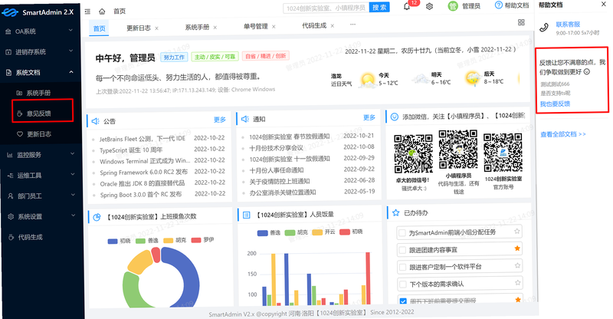Image resolution: width=613 pixels, height=319 pixels.
Task: Click the star icon beside 已办待办
Action: click(395, 212)
